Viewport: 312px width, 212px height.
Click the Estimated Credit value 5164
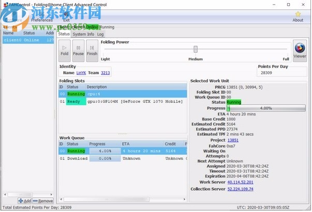pyautogui.click(x=231, y=124)
